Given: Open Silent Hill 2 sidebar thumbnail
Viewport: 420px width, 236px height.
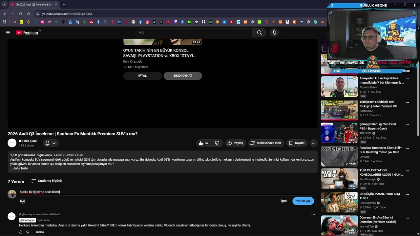Looking at the screenshot, I should pos(339,156).
